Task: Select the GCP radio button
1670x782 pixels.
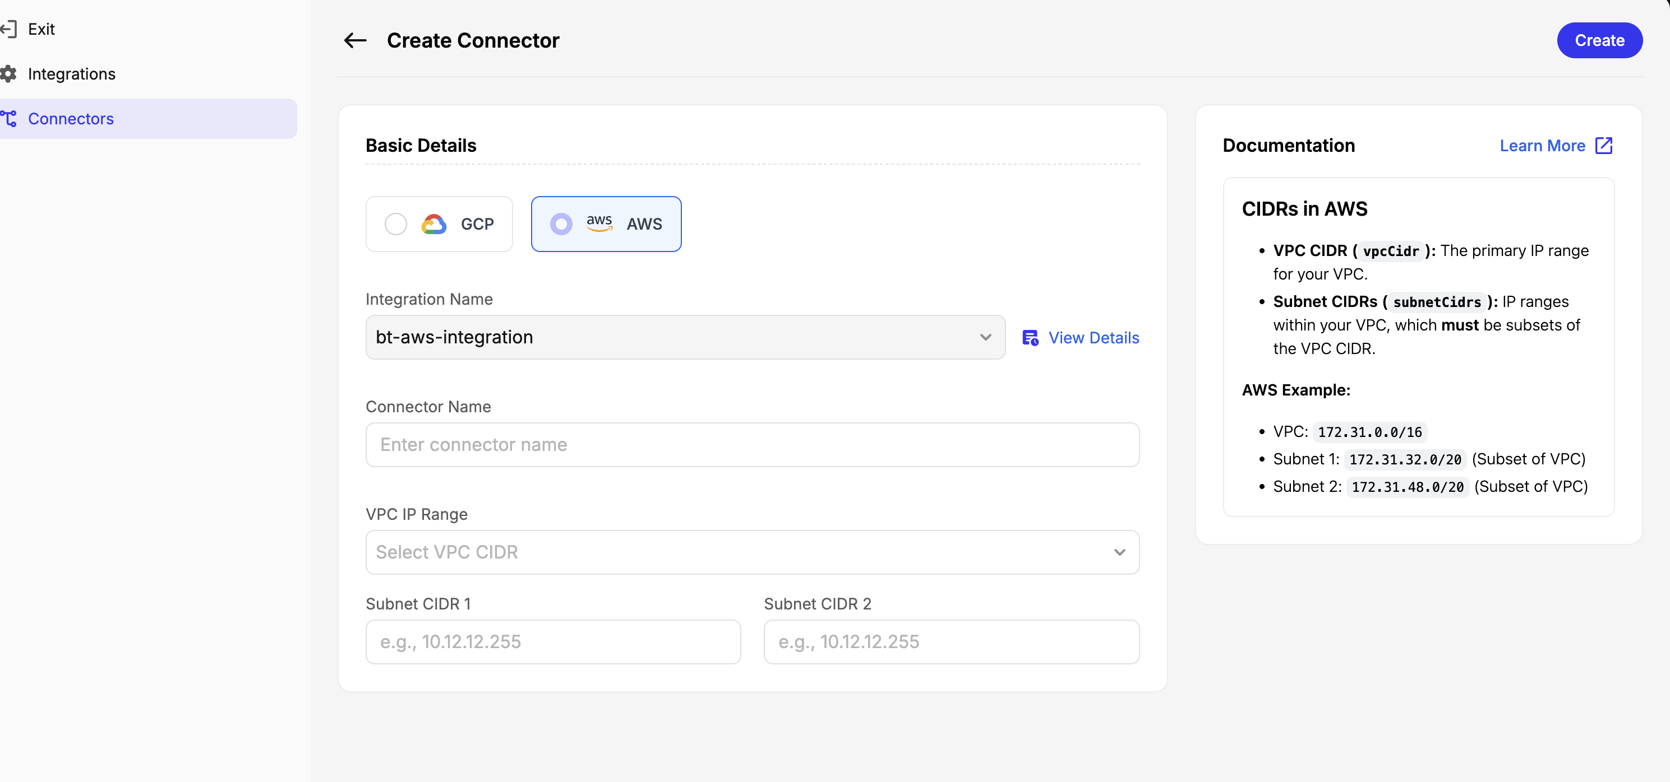Action: [x=396, y=224]
